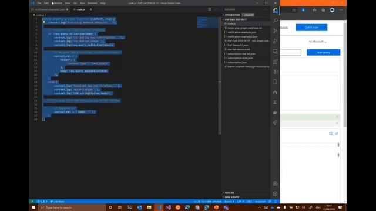Image resolution: width=376 pixels, height=211 pixels.
Task: Open the Edit menu
Action: pyautogui.click(x=46, y=3)
